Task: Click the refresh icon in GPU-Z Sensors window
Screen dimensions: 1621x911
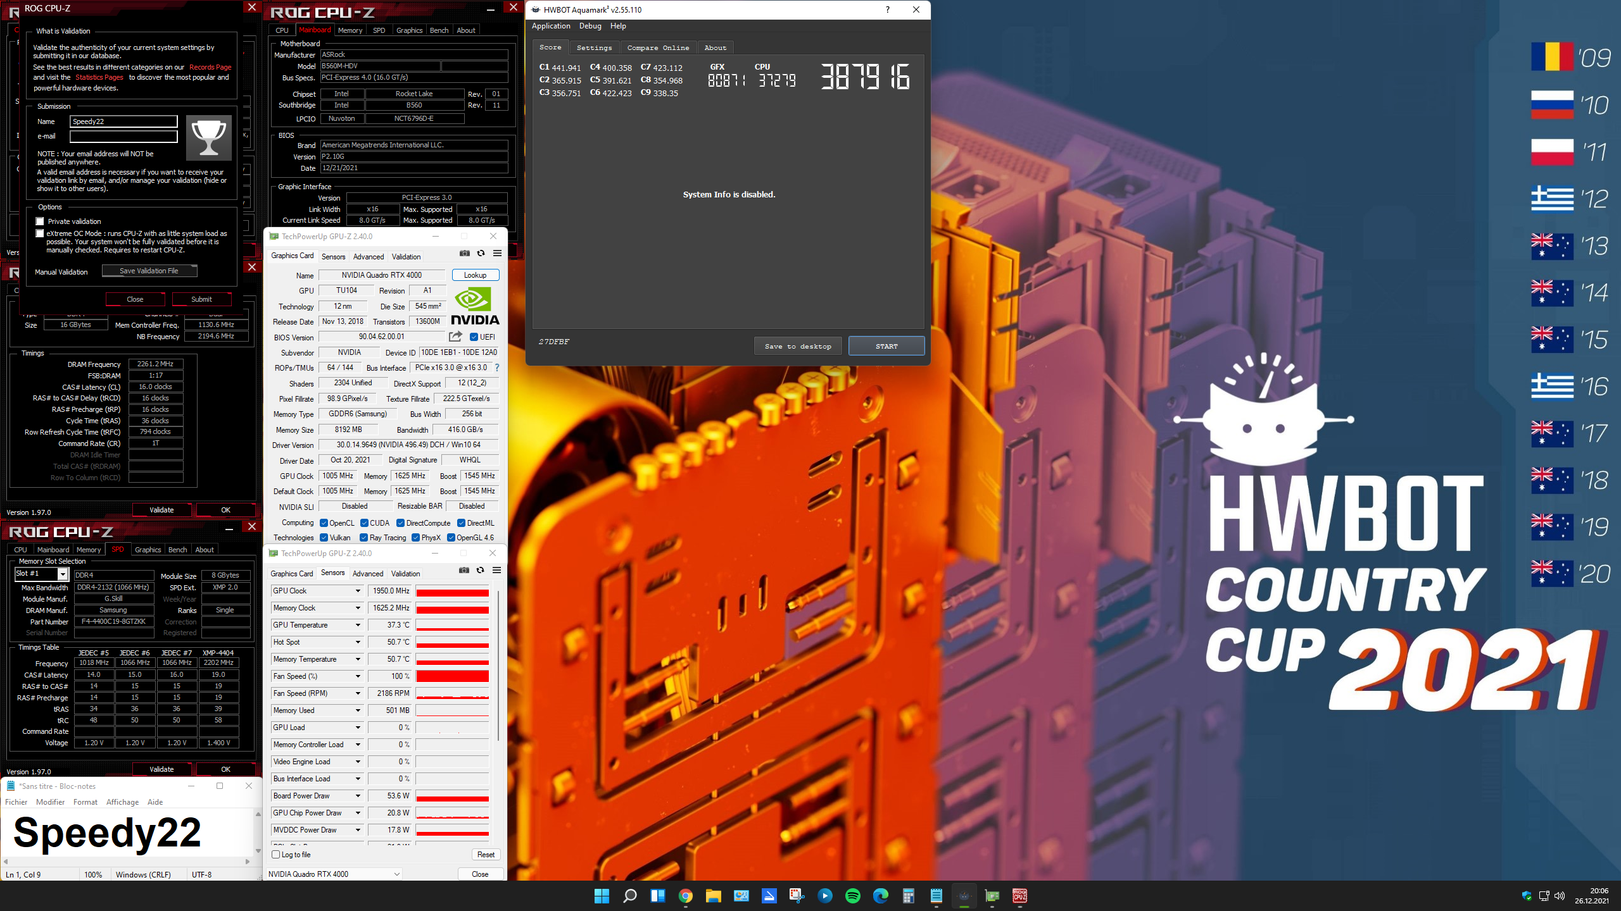Action: click(x=481, y=570)
